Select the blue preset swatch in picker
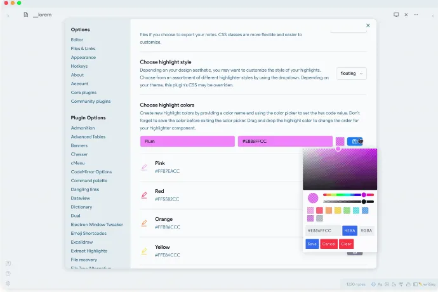Image resolution: width=438 pixels, height=292 pixels. tap(365, 210)
